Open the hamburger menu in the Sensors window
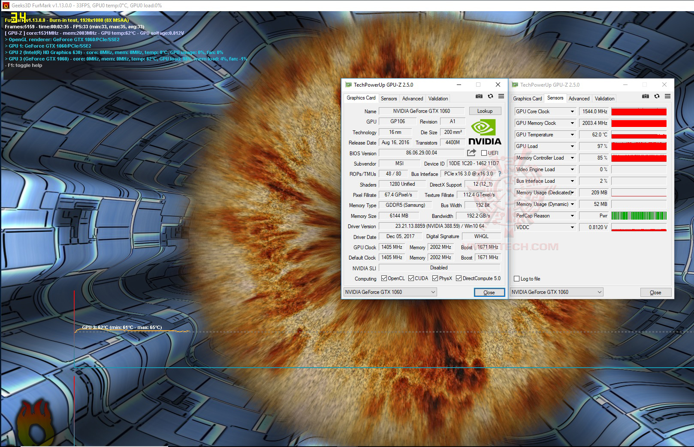 pyautogui.click(x=667, y=97)
